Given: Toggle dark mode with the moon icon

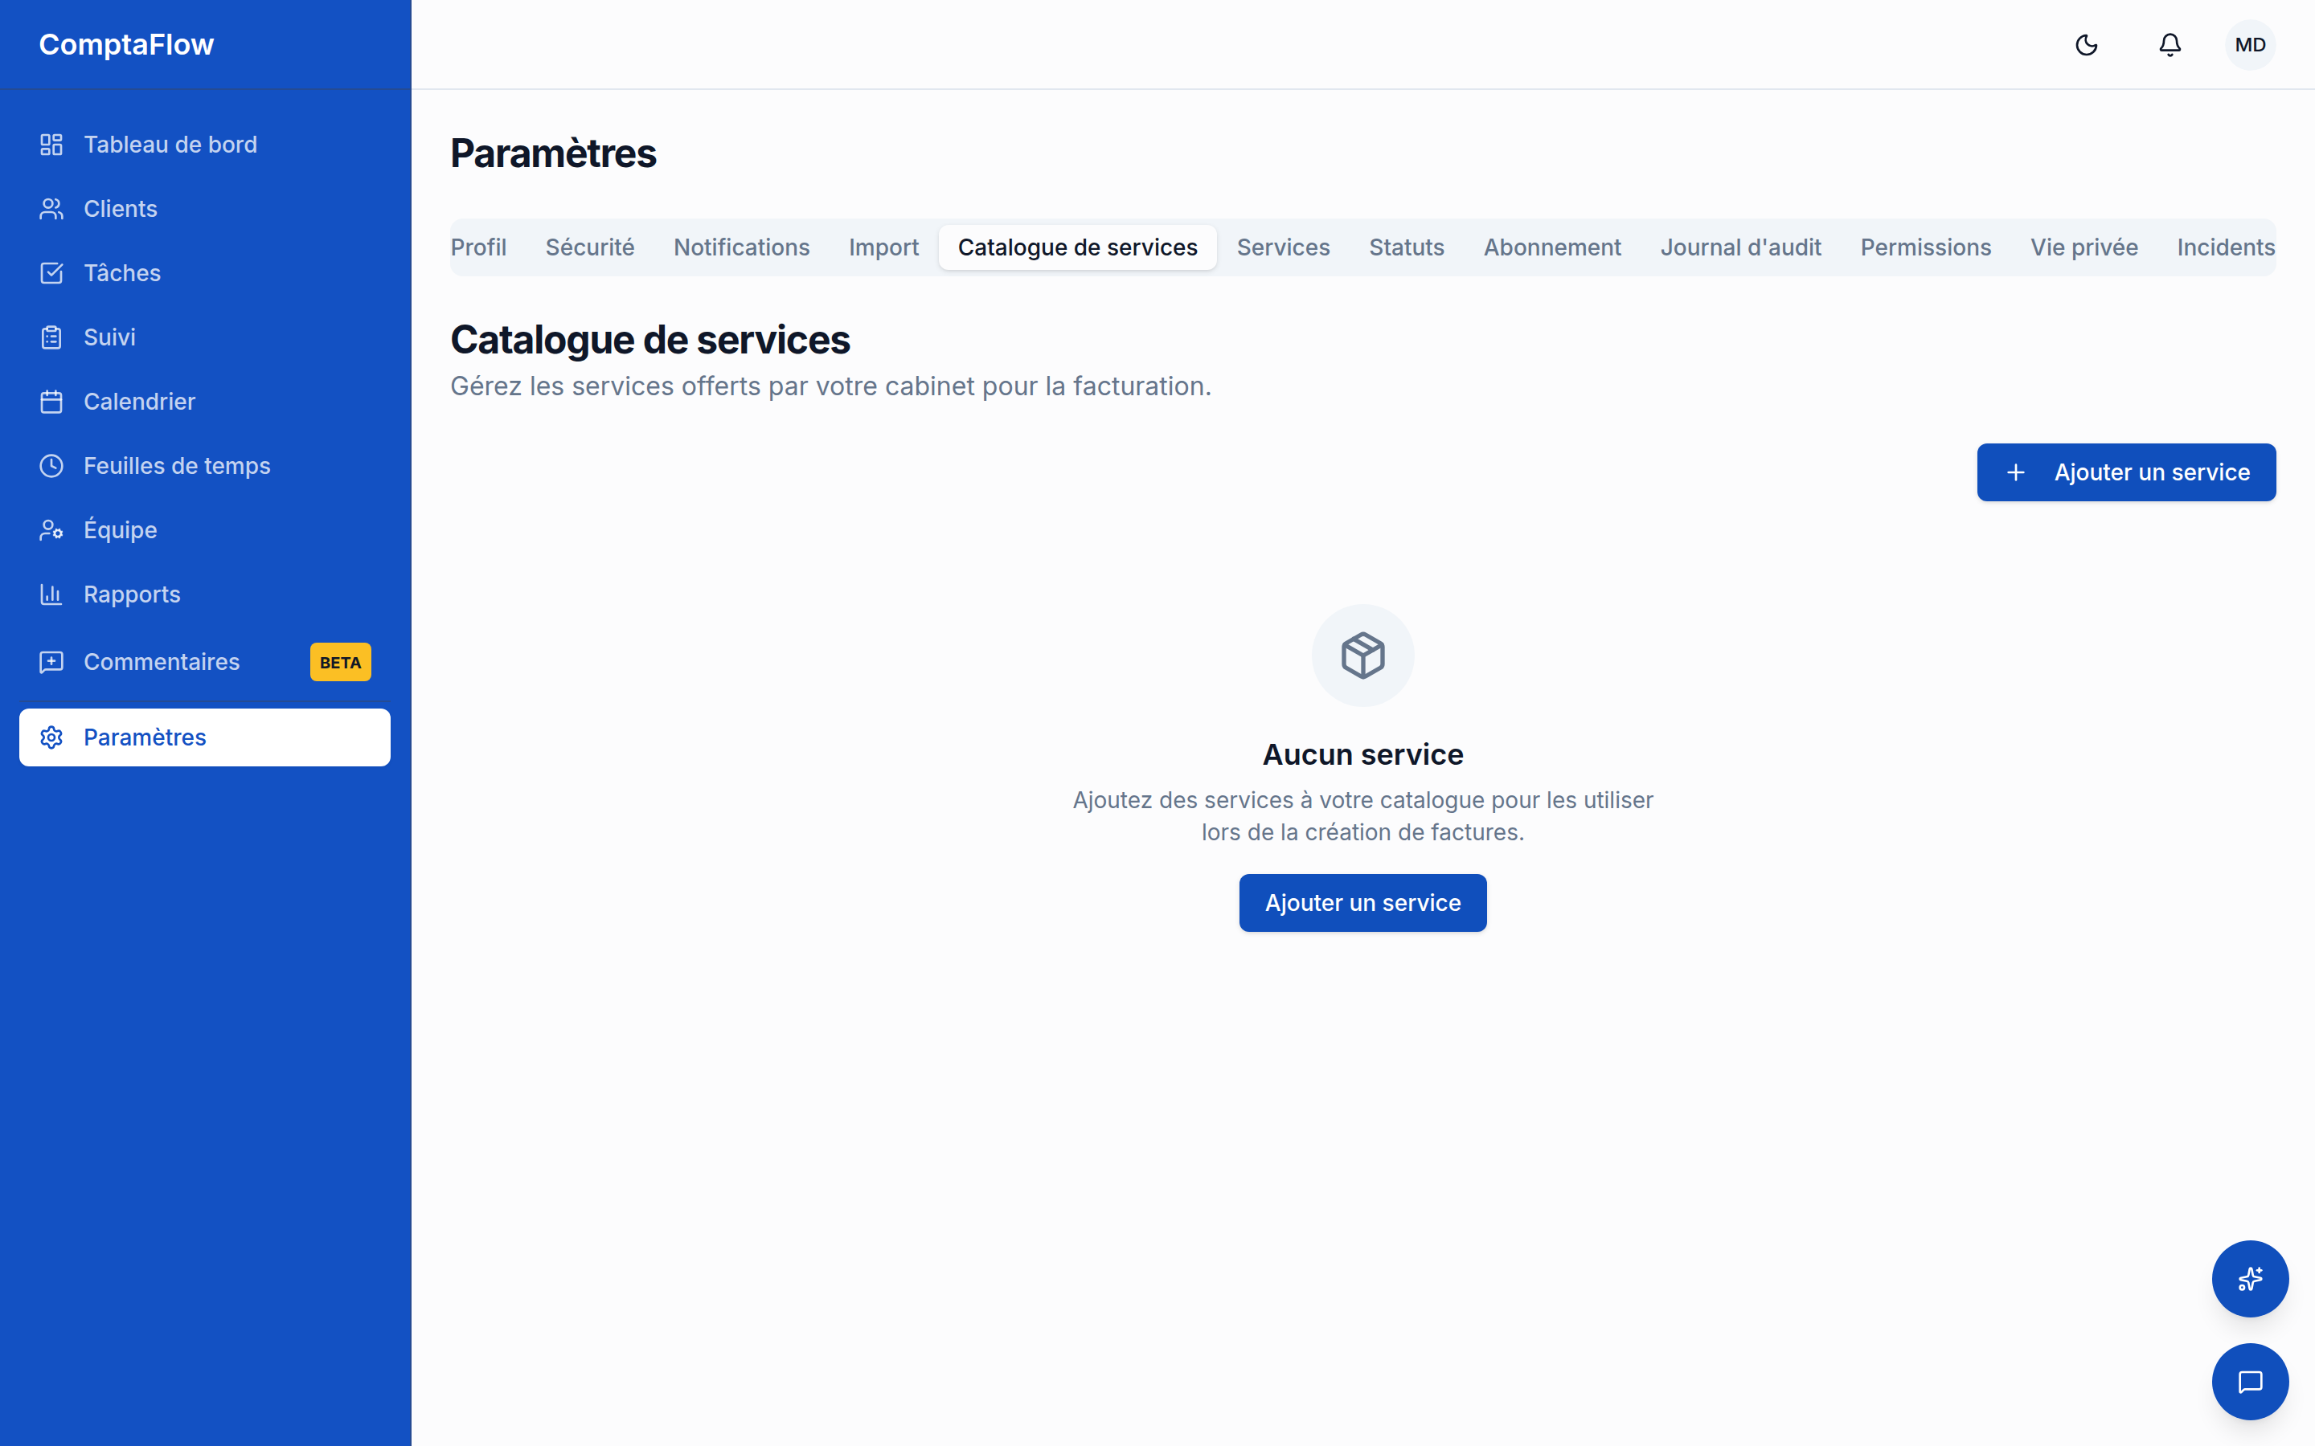Looking at the screenshot, I should tap(2087, 45).
